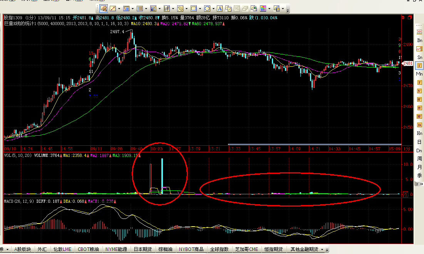424x254 pixels.
Task: Click the save drawing lines icon
Action: pos(277,8)
